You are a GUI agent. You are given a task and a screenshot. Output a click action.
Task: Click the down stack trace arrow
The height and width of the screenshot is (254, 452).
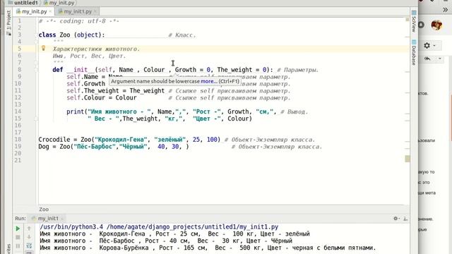click(29, 237)
